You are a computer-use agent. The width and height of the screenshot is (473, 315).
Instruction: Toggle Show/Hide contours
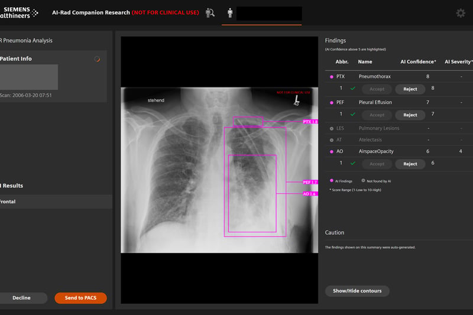pos(357,291)
